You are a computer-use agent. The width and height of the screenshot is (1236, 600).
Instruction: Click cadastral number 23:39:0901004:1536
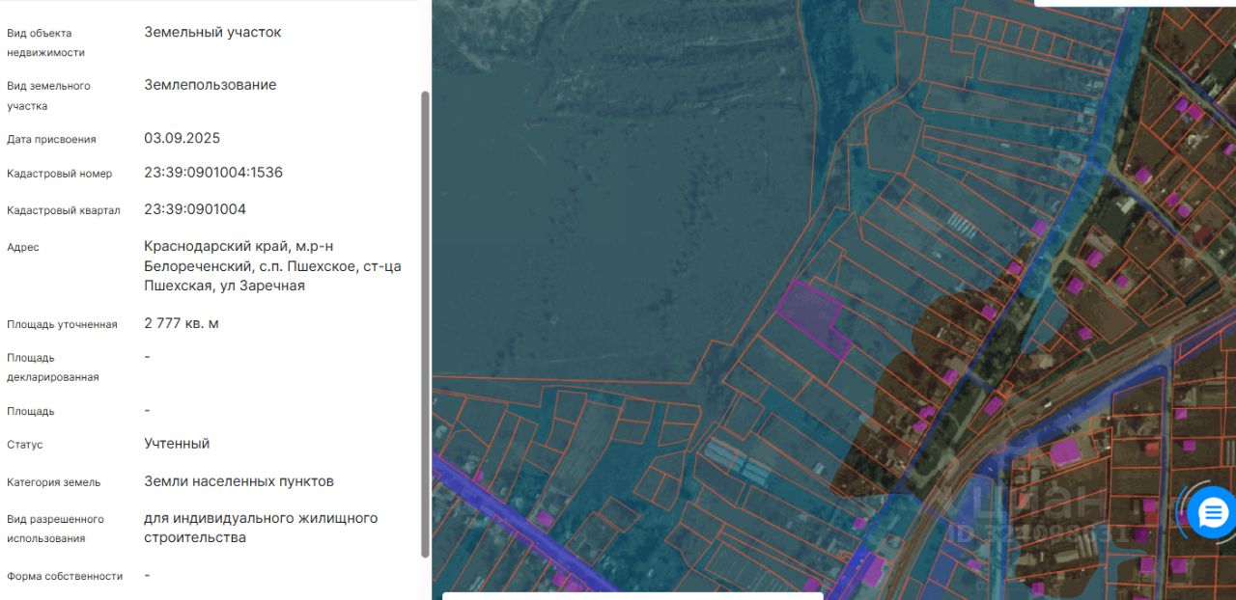click(x=213, y=173)
